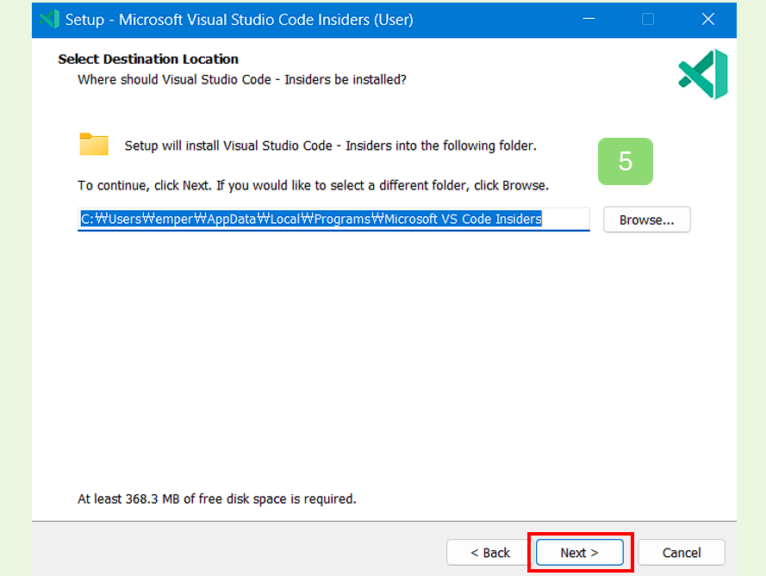
Task: Click the disabled maximize button
Action: click(648, 19)
